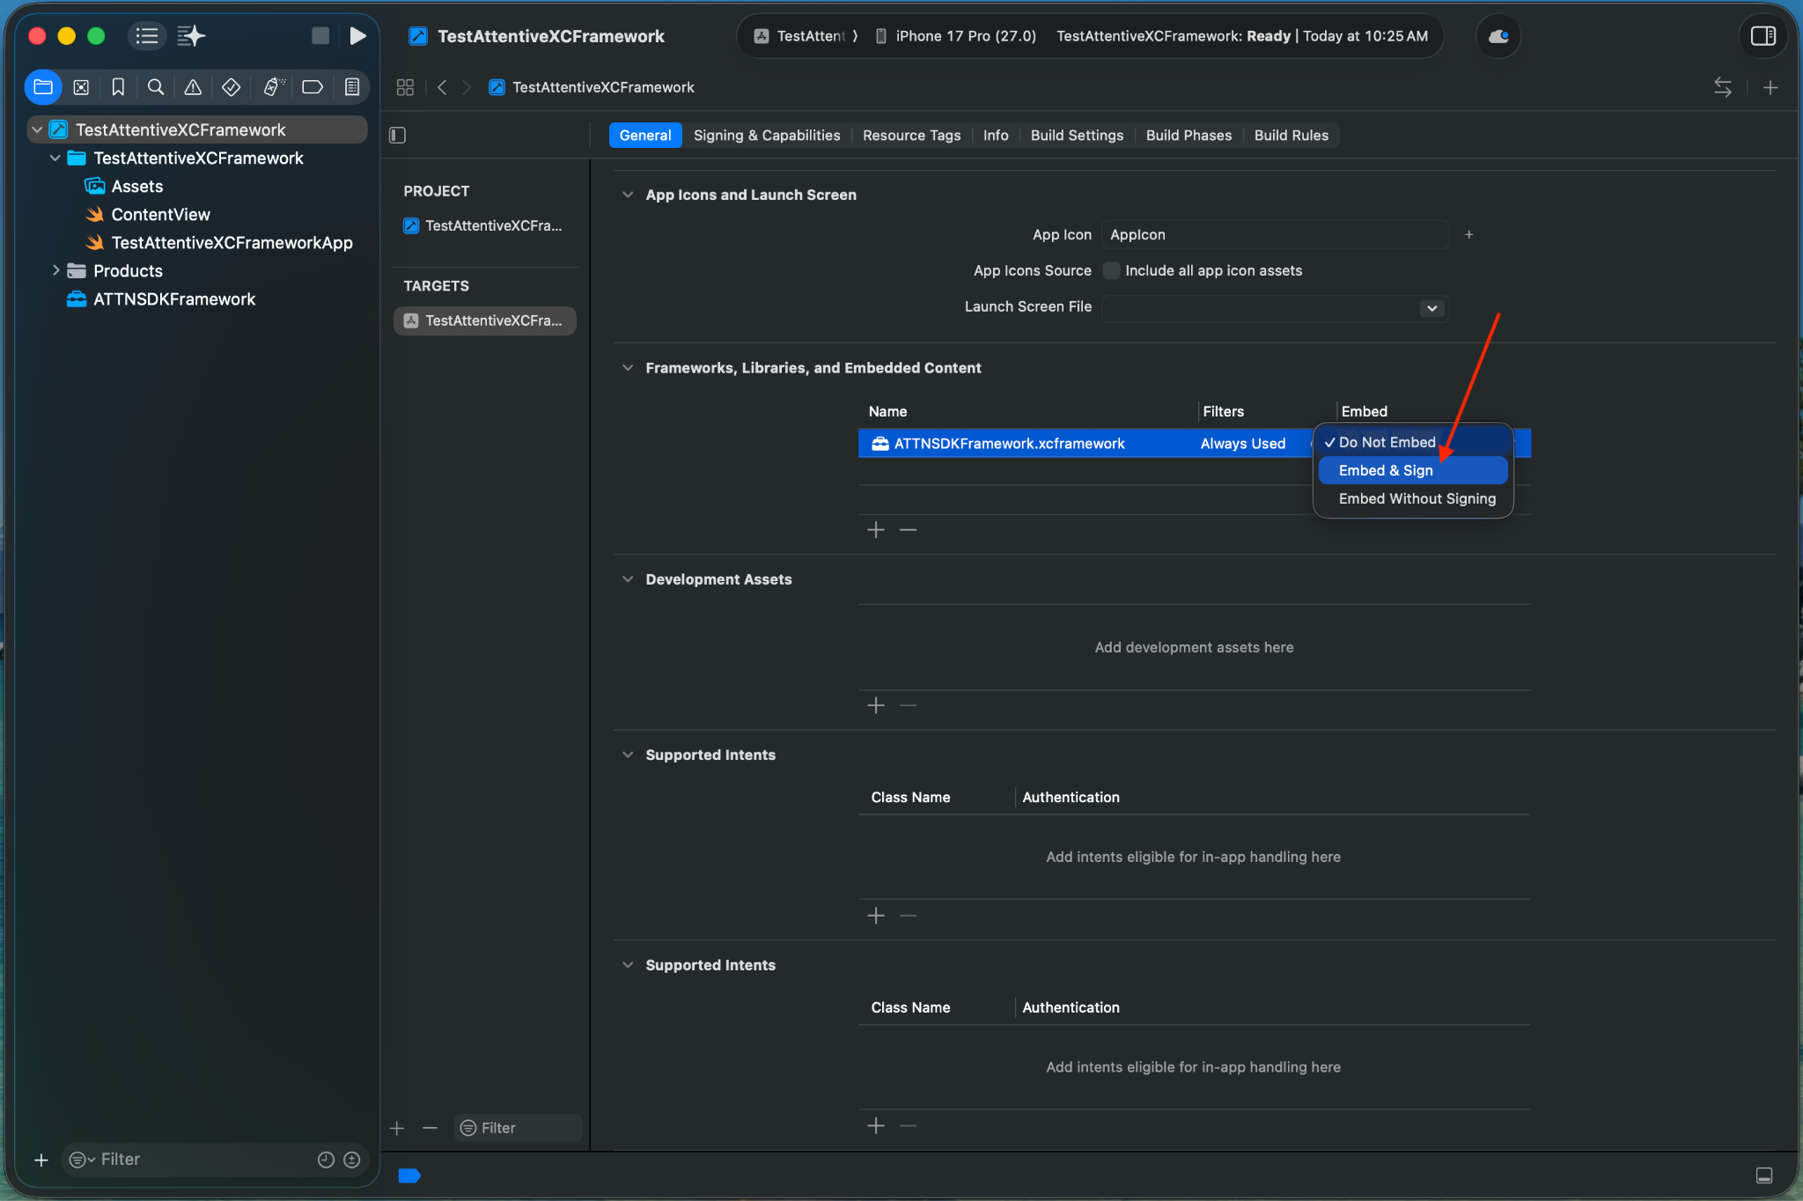1803x1201 pixels.
Task: Switch to Signing & Capabilities tab
Action: pyautogui.click(x=767, y=135)
